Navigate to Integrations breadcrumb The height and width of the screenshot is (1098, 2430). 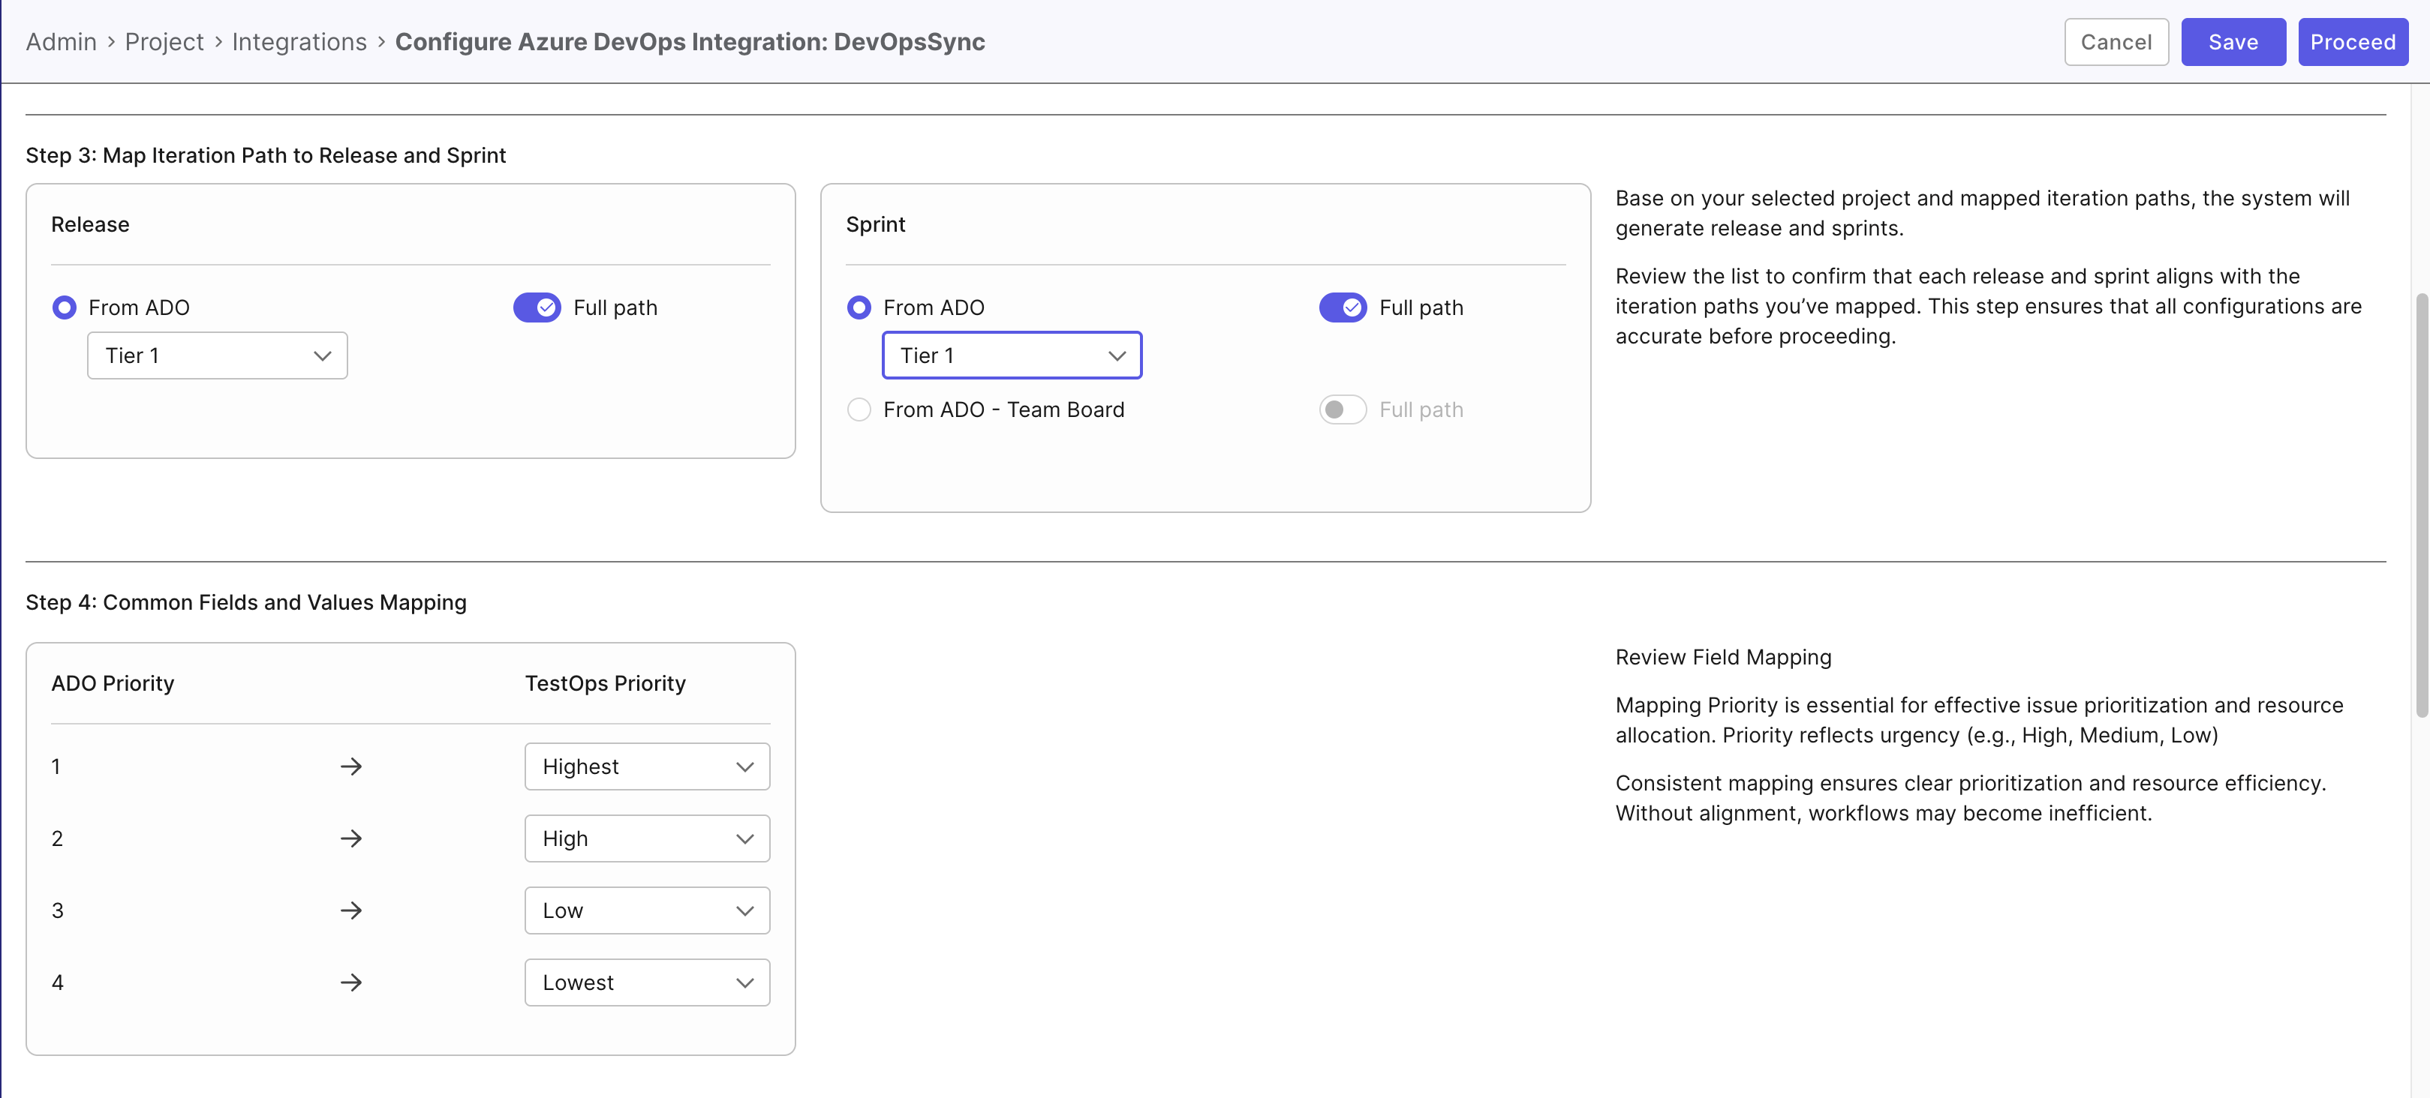pos(299,43)
